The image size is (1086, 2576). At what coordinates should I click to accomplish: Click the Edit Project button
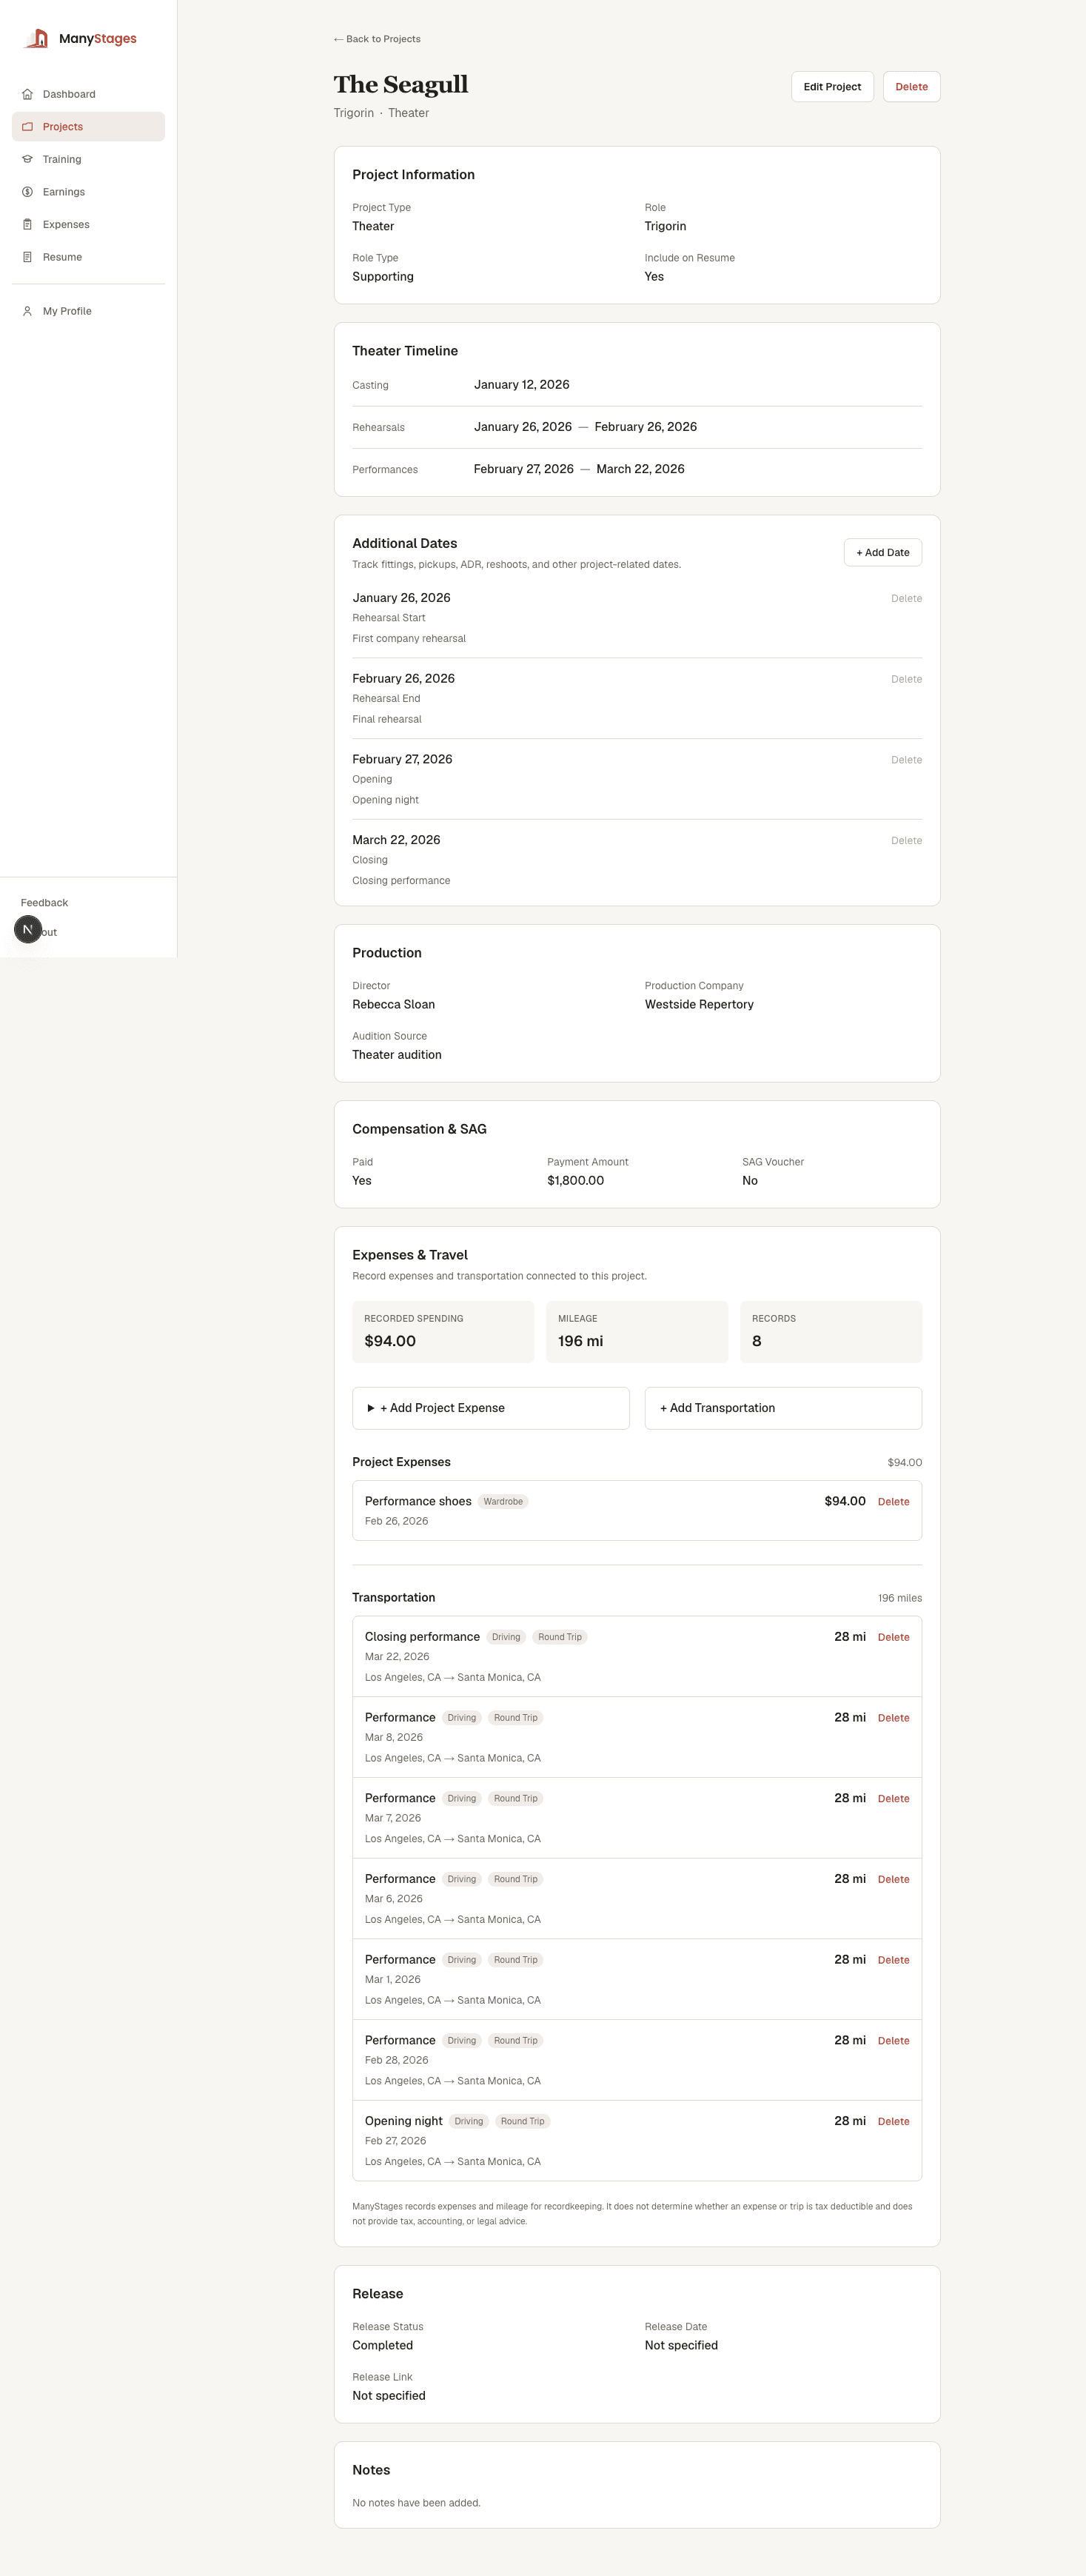click(832, 87)
